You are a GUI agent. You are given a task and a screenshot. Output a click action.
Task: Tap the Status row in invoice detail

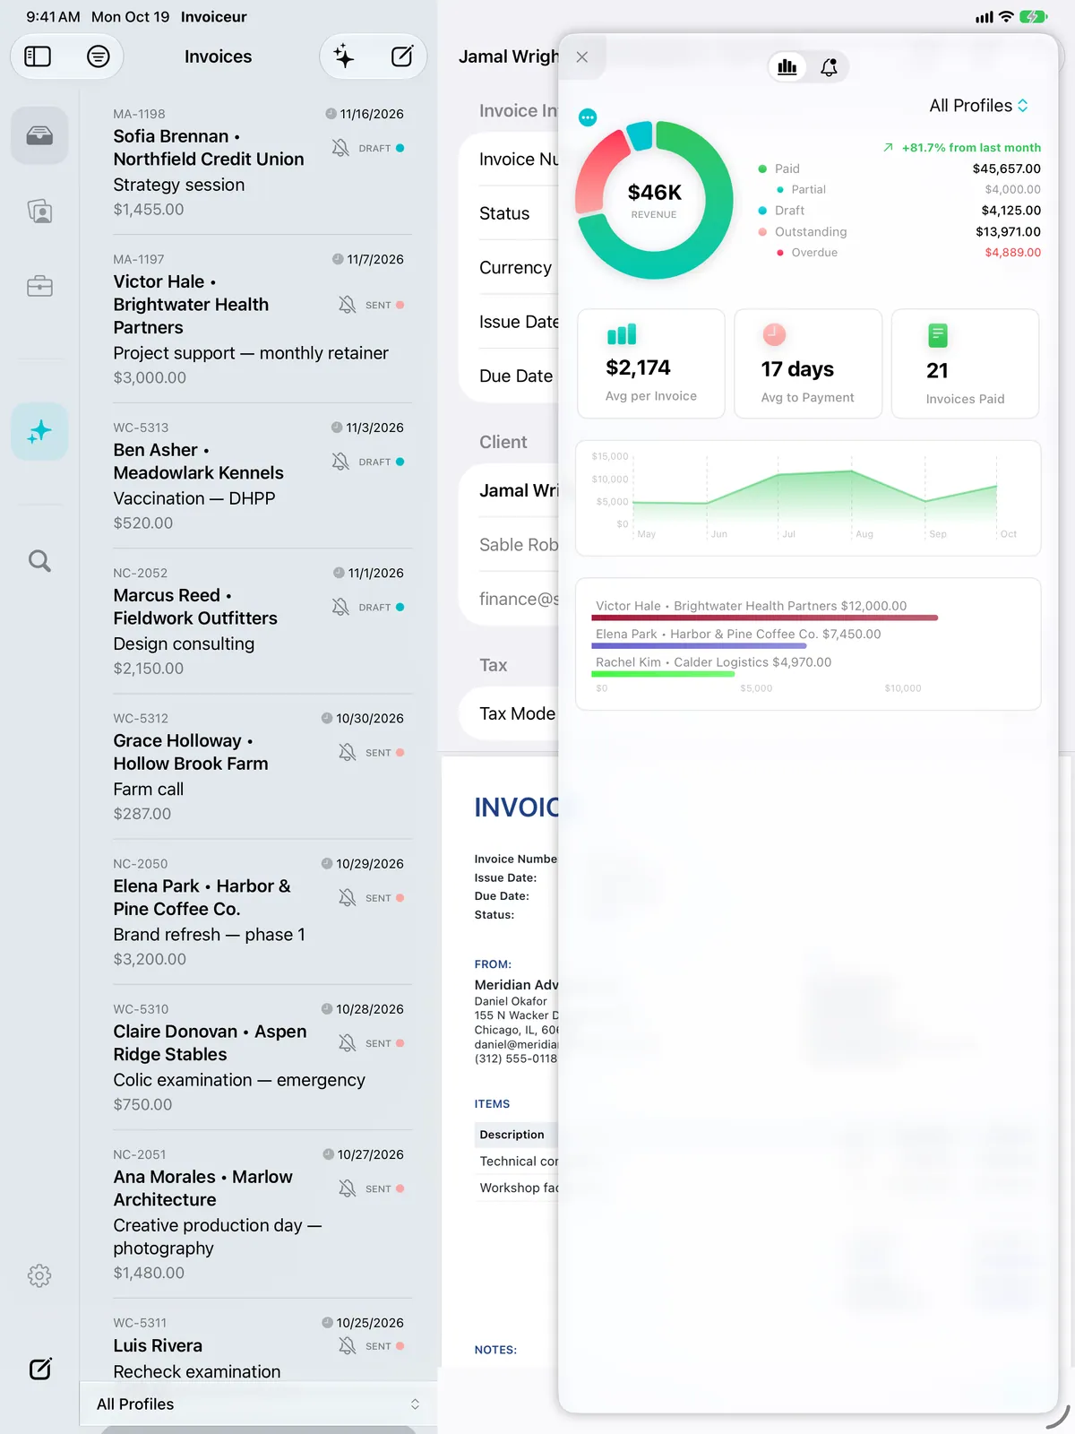pos(509,213)
